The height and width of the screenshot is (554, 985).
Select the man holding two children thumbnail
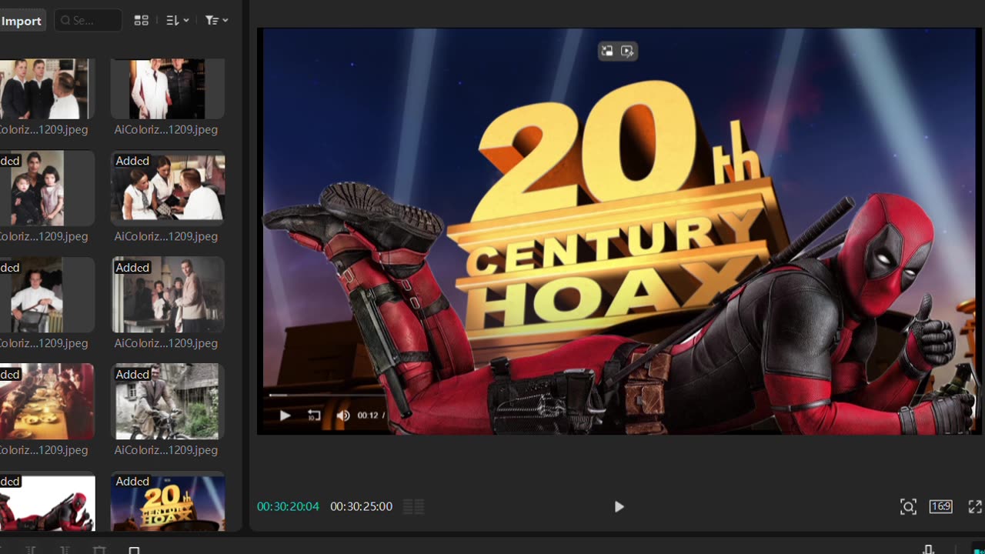coord(47,189)
